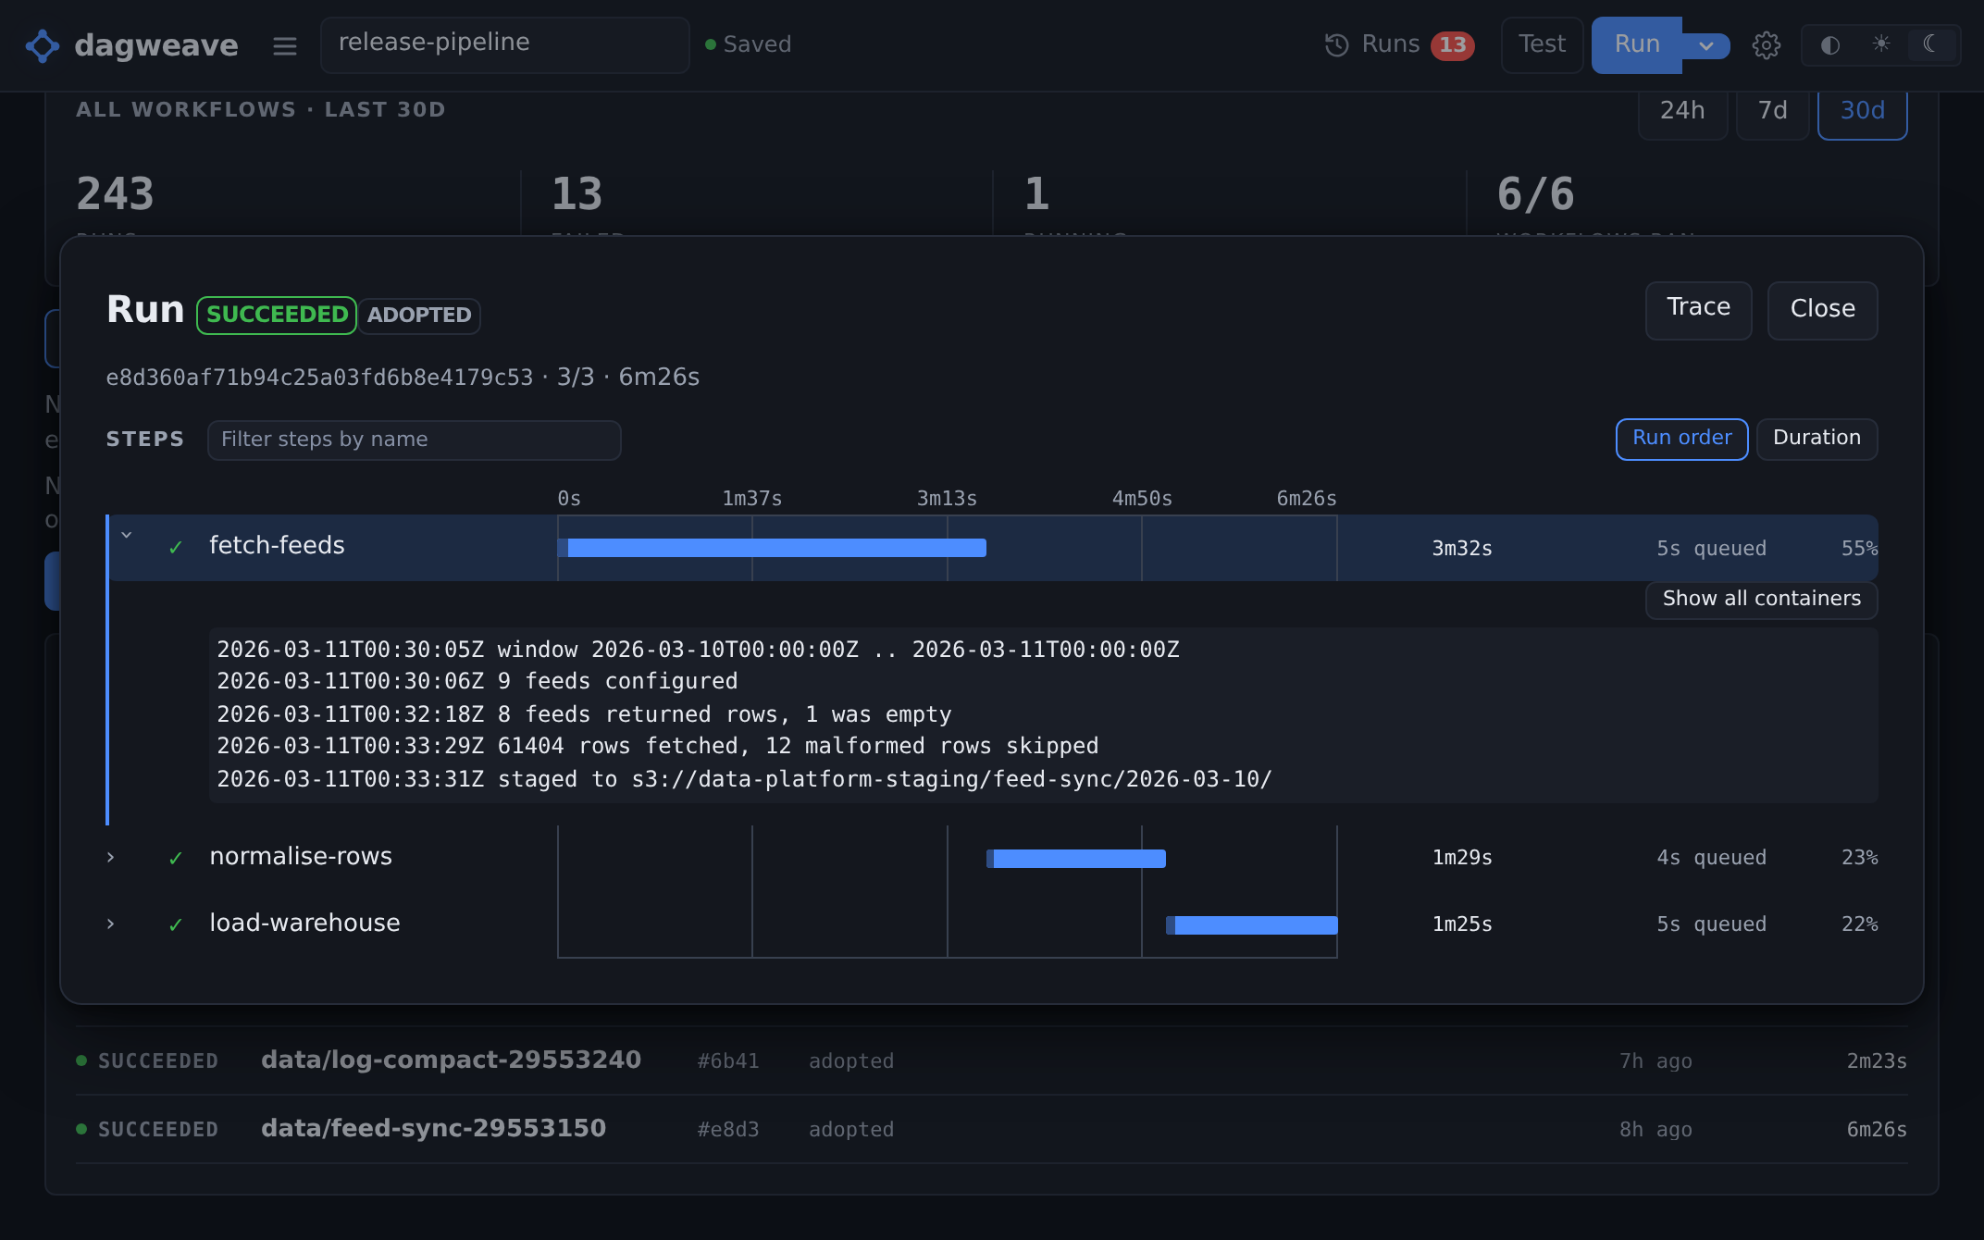The image size is (1984, 1240).
Task: Click the dagweave logo icon
Action: click(x=43, y=45)
